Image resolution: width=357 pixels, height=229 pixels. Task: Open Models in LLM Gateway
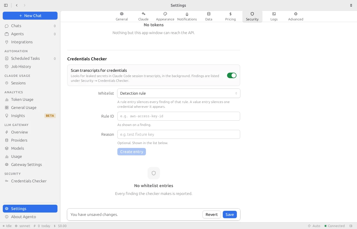(x=30, y=148)
